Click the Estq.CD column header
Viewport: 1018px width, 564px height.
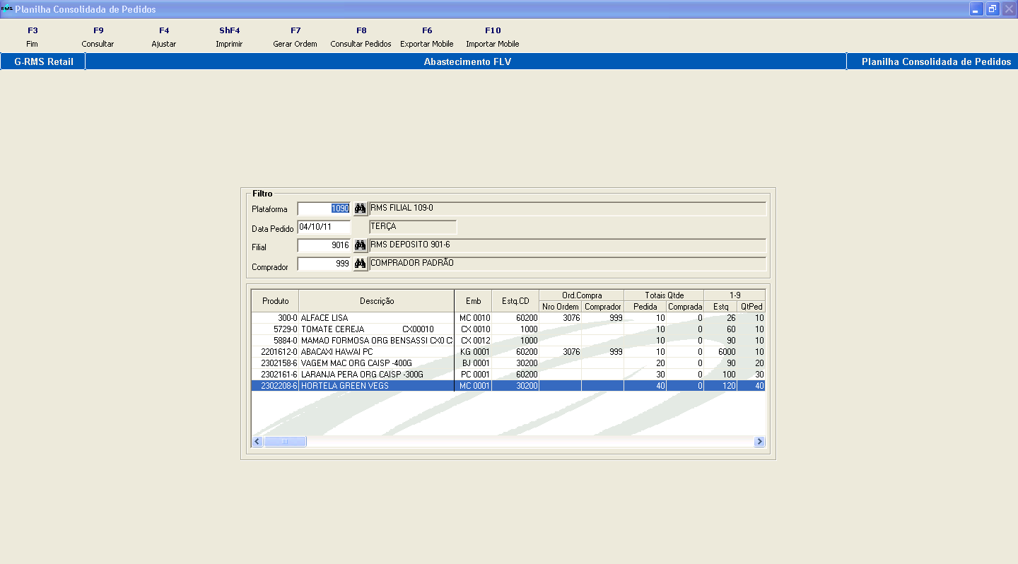pyautogui.click(x=515, y=301)
